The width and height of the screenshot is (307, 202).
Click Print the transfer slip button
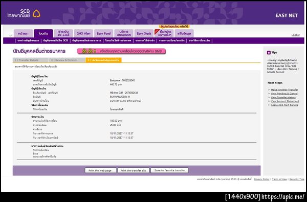point(134,170)
